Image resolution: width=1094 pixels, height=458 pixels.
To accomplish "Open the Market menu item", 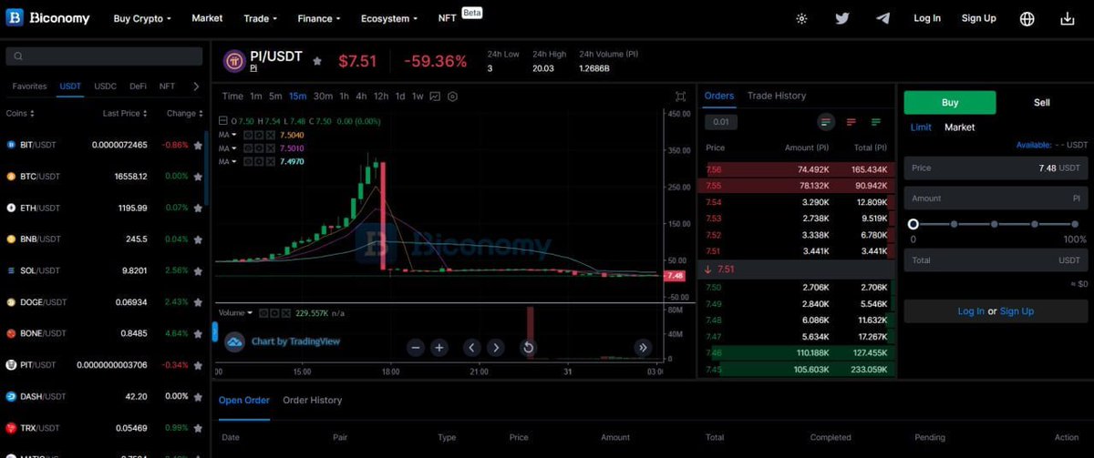I will pos(207,18).
